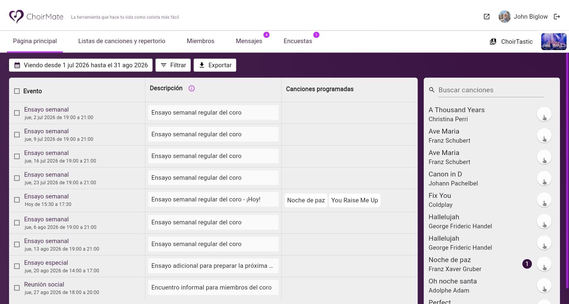Check today's rehearsal checkbox
Image resolution: width=569 pixels, height=304 pixels.
17,200
